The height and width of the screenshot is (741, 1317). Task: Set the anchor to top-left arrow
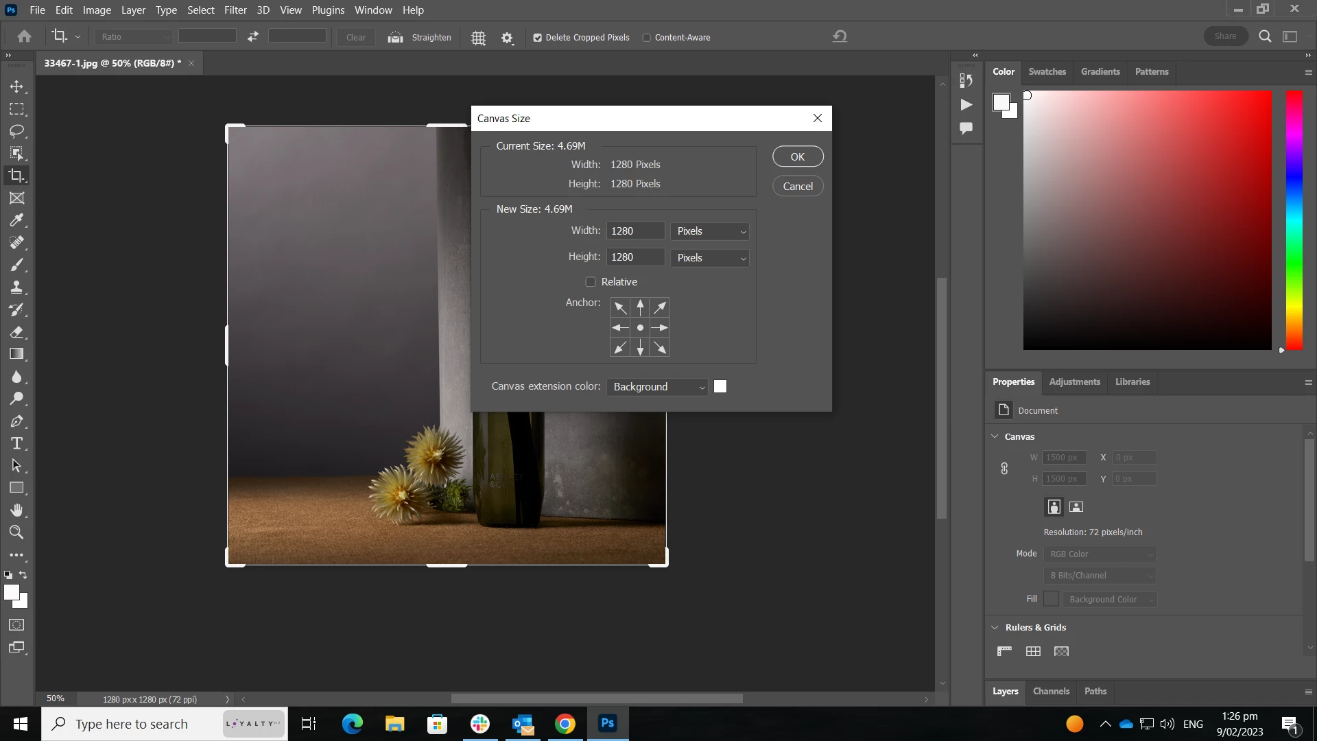pyautogui.click(x=619, y=307)
